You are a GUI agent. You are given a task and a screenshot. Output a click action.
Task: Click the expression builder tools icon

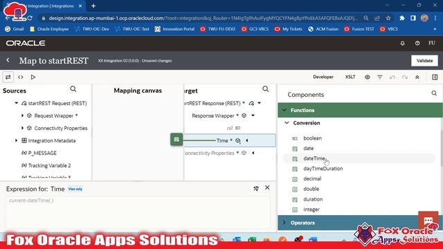[x=256, y=188]
